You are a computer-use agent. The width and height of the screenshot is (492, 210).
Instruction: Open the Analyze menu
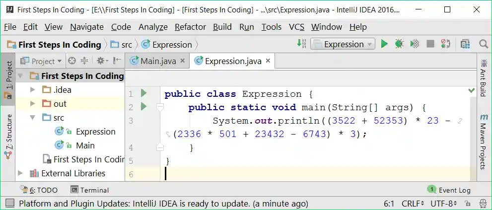(x=153, y=27)
